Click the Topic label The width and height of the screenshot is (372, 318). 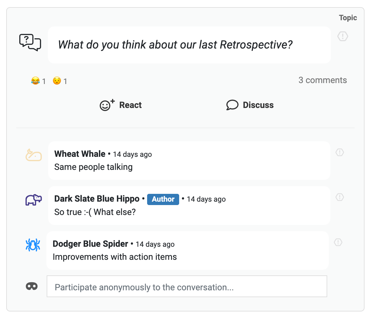tap(348, 18)
